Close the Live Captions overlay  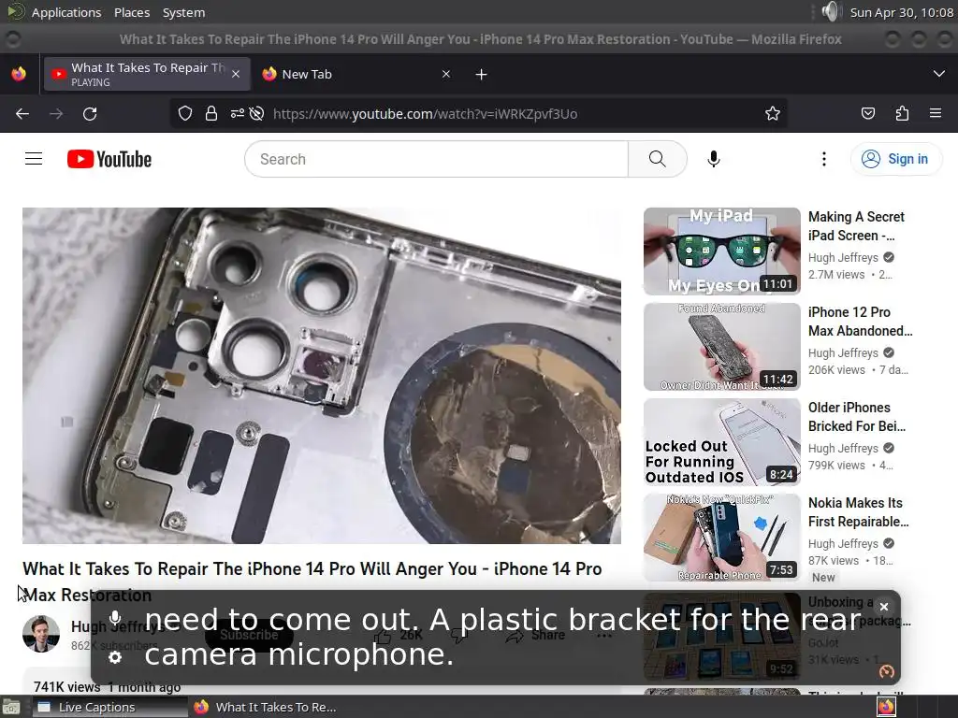pyautogui.click(x=884, y=606)
